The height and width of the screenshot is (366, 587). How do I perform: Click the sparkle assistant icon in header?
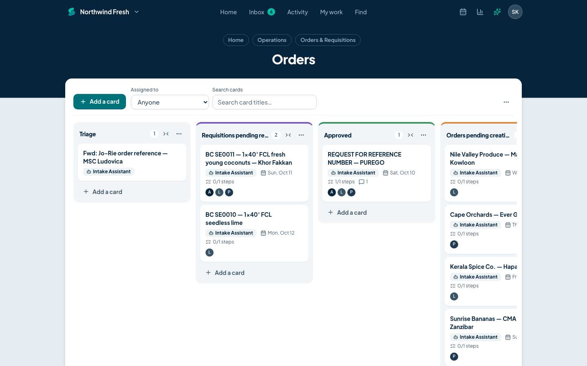click(497, 12)
